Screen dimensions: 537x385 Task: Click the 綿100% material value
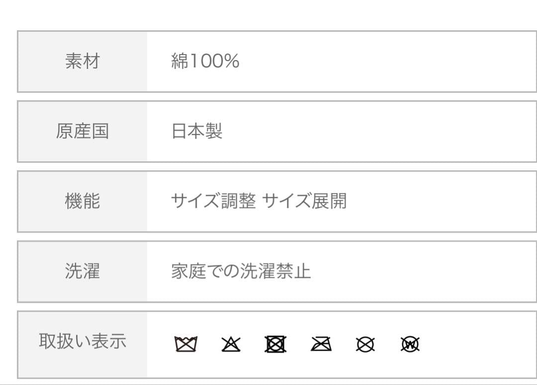pos(205,61)
